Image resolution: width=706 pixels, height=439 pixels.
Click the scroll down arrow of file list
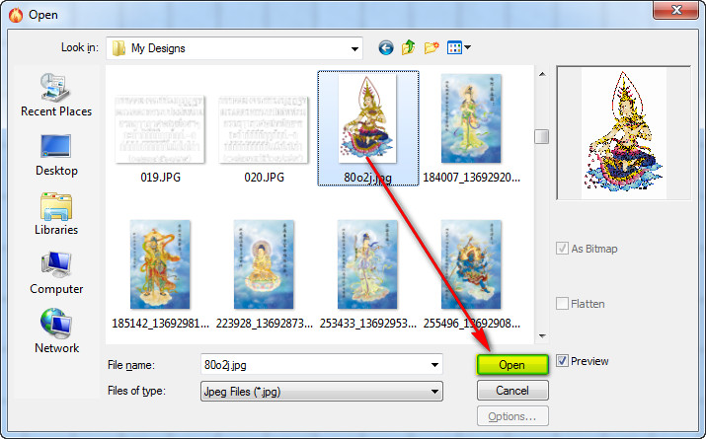pos(542,336)
